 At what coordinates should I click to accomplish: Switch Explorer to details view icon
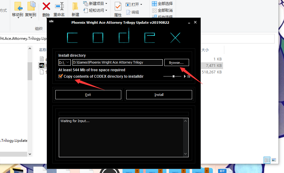click(x=267, y=160)
